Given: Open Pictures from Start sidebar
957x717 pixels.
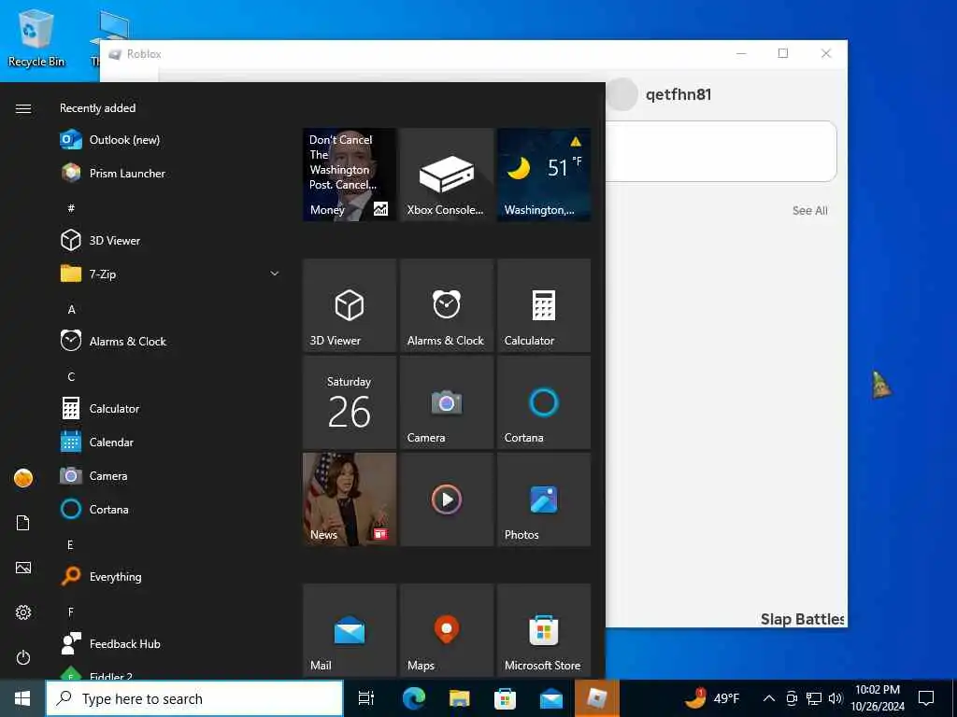Looking at the screenshot, I should point(23,568).
